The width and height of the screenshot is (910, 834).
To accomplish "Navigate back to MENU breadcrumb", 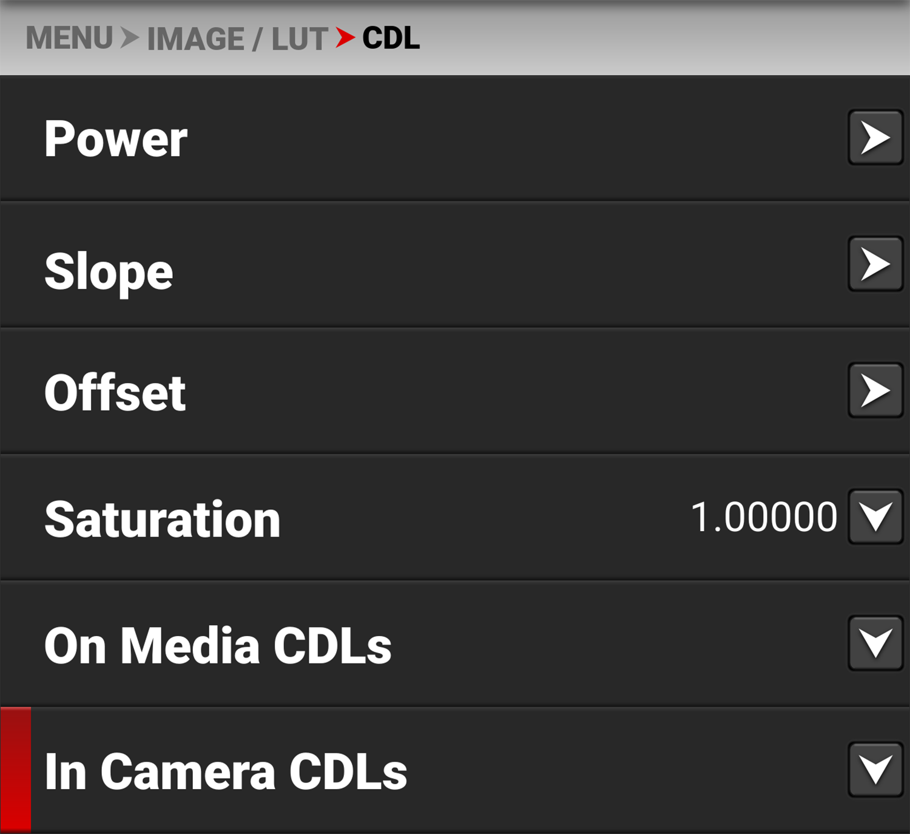I will 70,38.
